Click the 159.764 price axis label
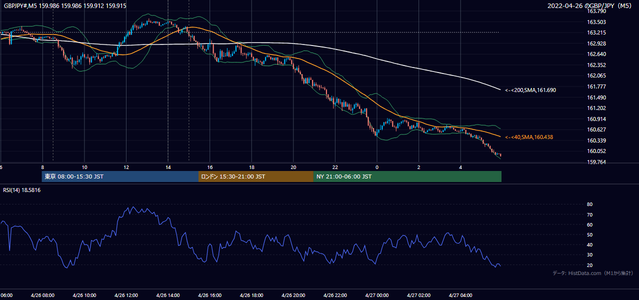The image size is (639, 300). click(x=596, y=162)
